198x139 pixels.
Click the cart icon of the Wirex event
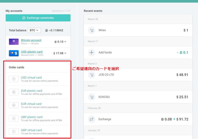point(92,30)
